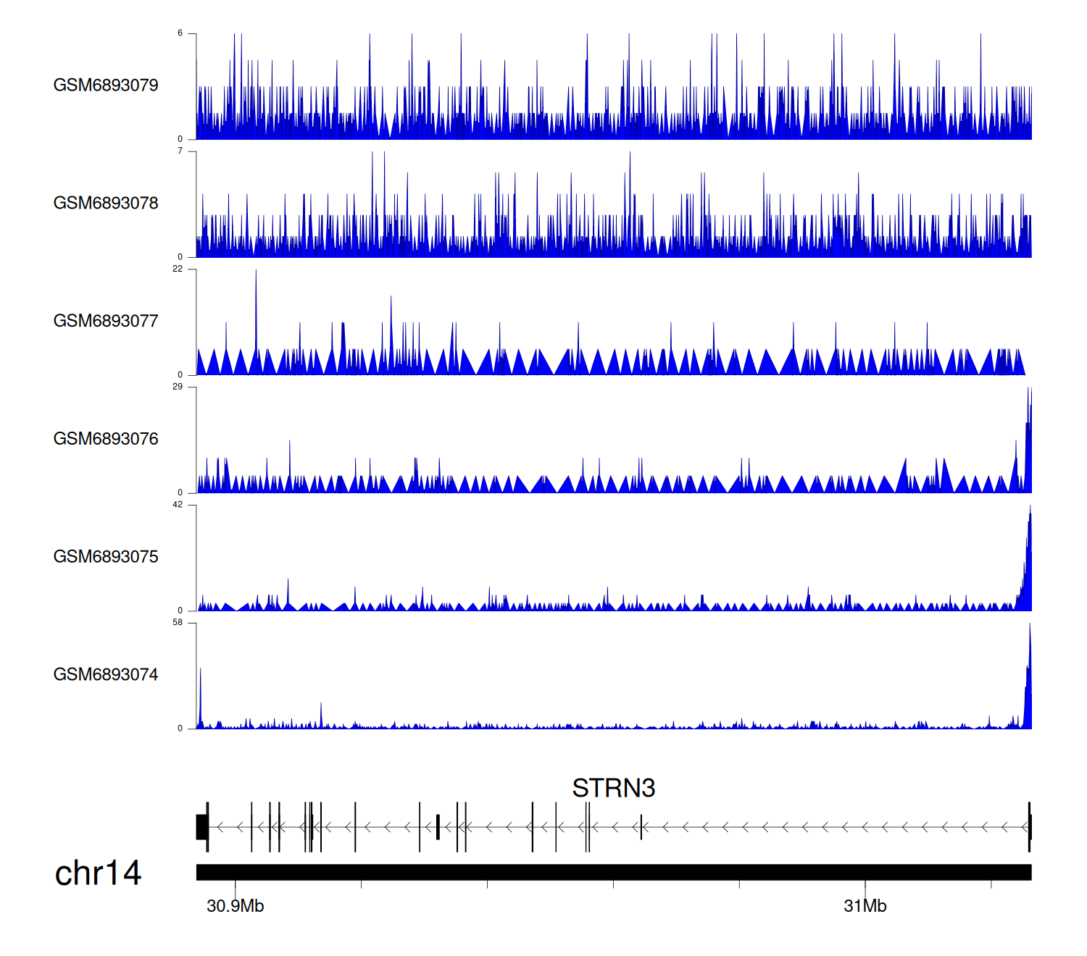Select the GSM6893078 track label
Screen dimensions: 1087x956
(106, 204)
